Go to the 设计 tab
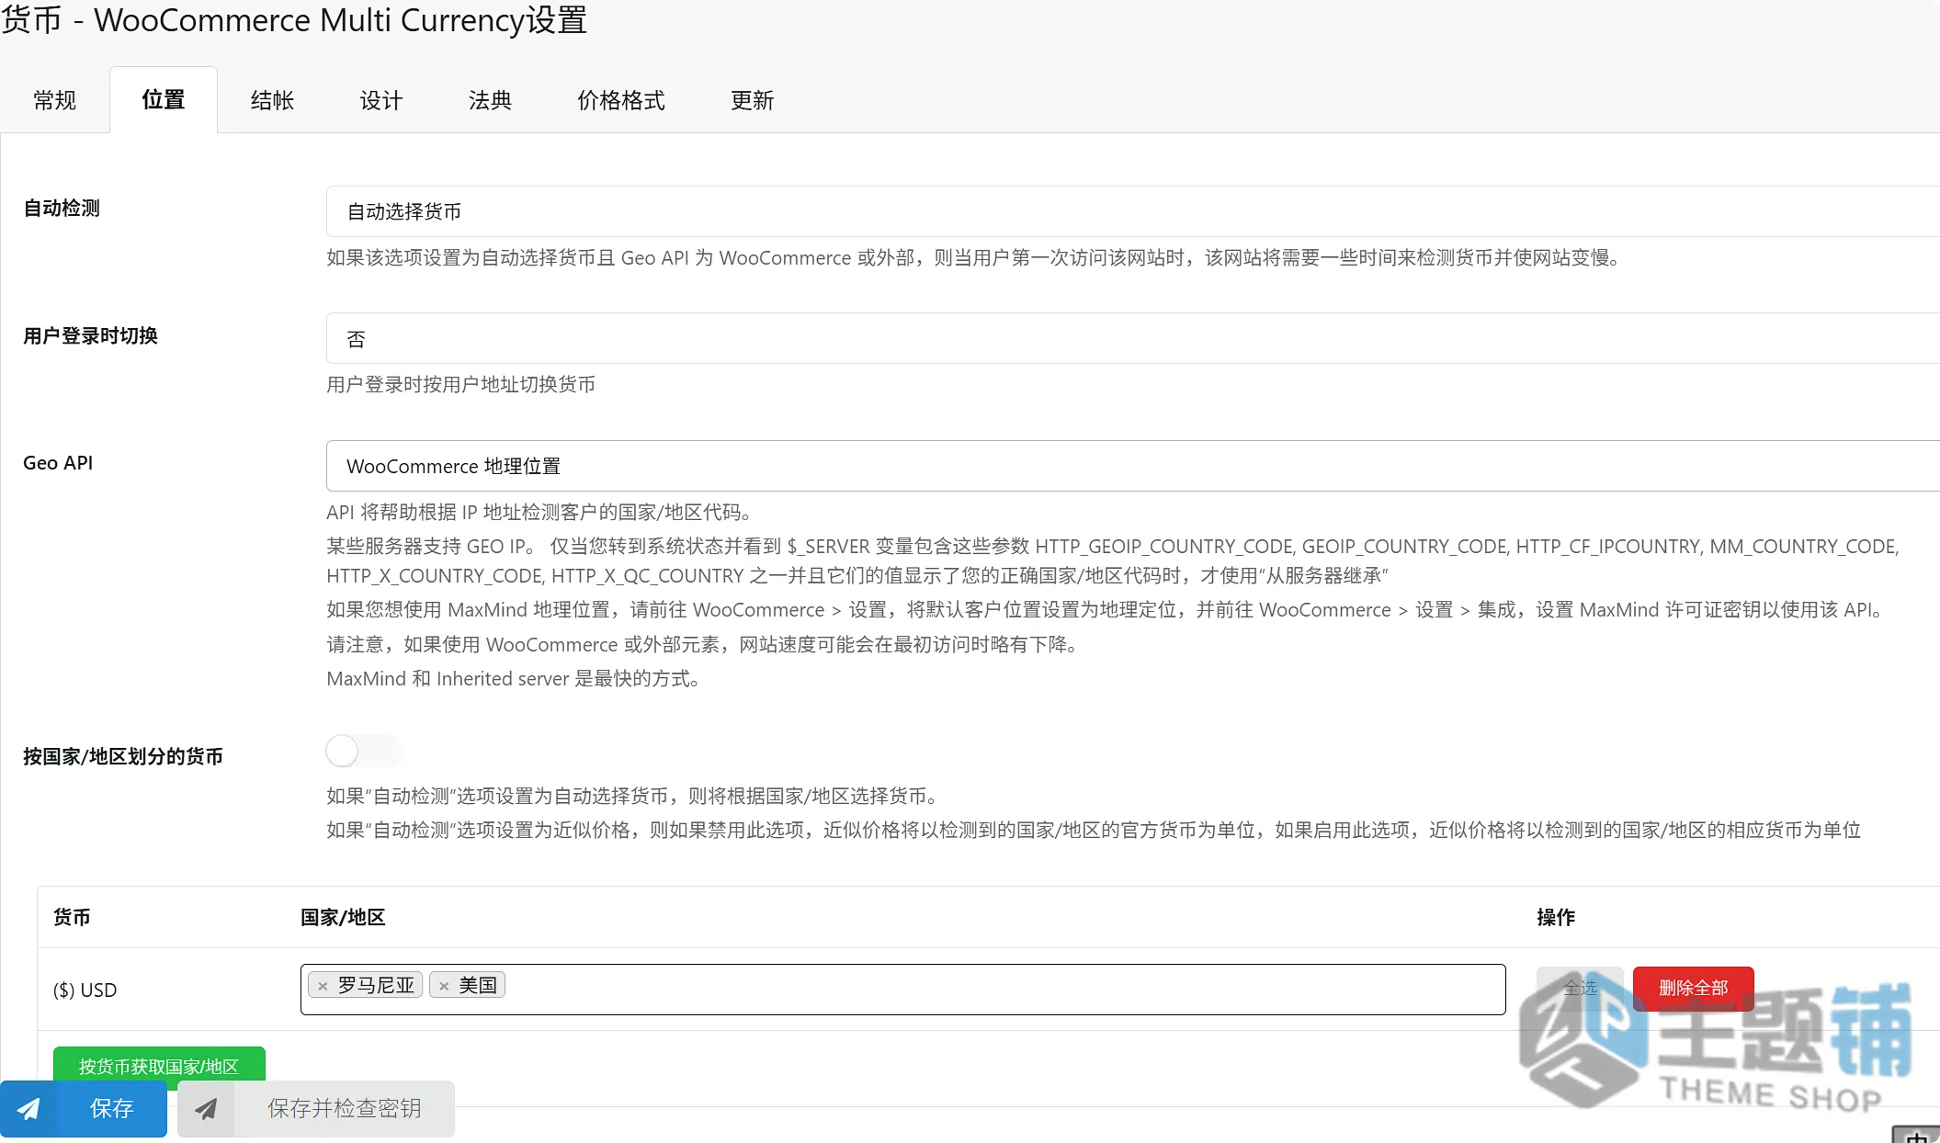 pyautogui.click(x=381, y=100)
